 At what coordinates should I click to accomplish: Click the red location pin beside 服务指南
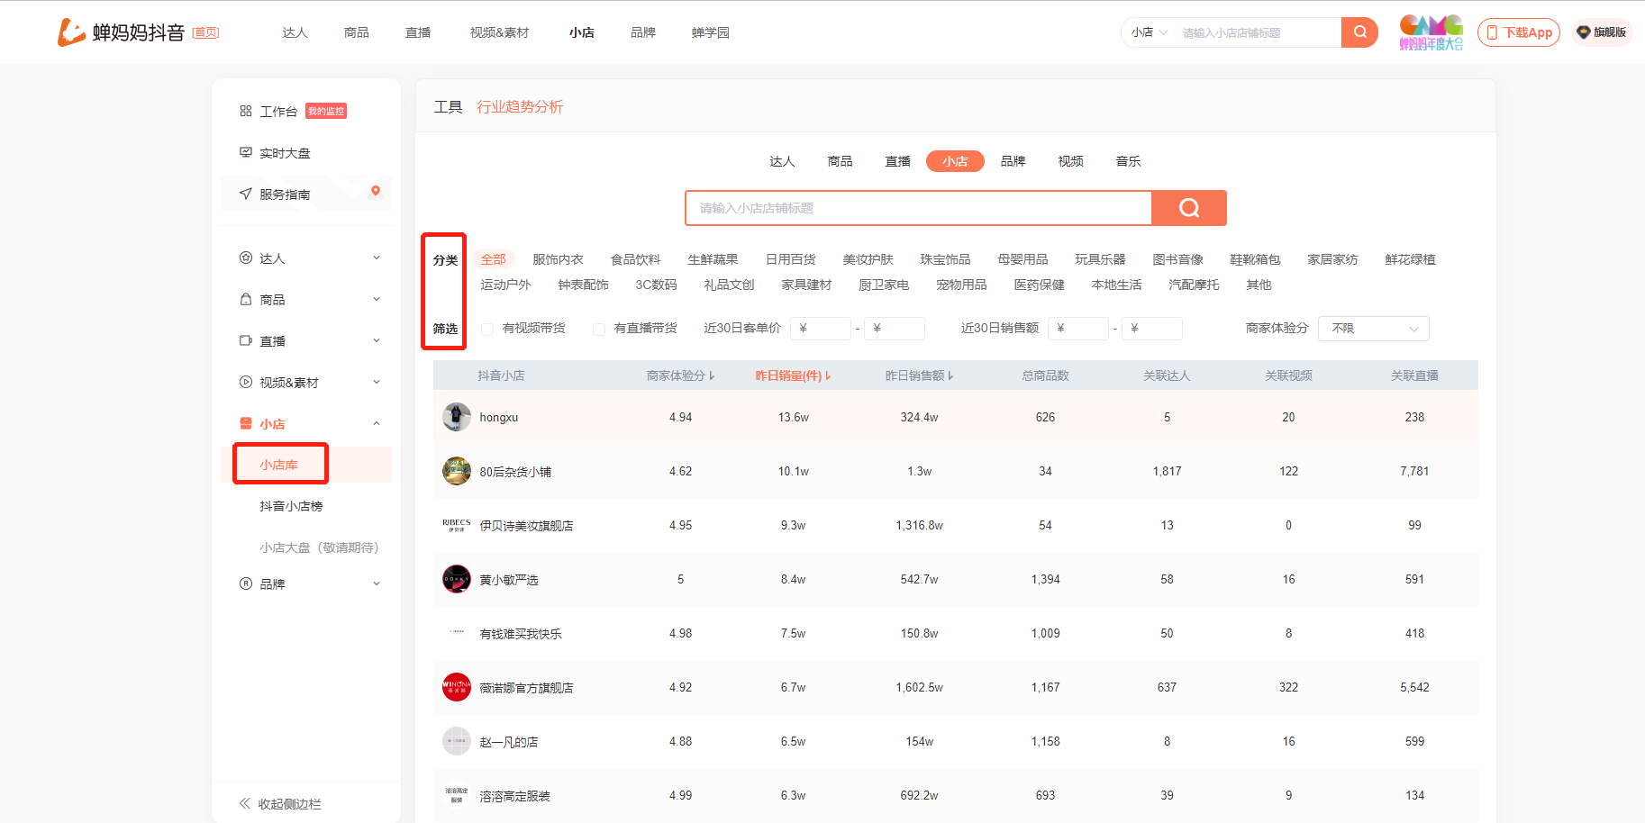376,190
